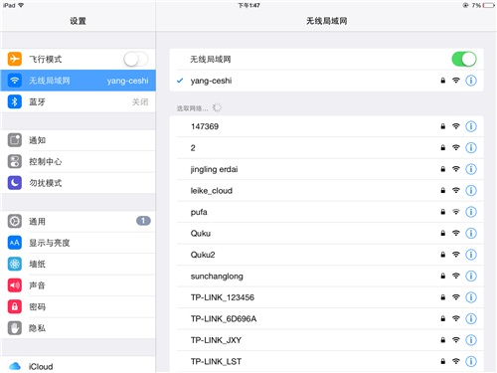This screenshot has height=373, width=497.
Task: Join the sunchanglong network
Action: coord(326,276)
